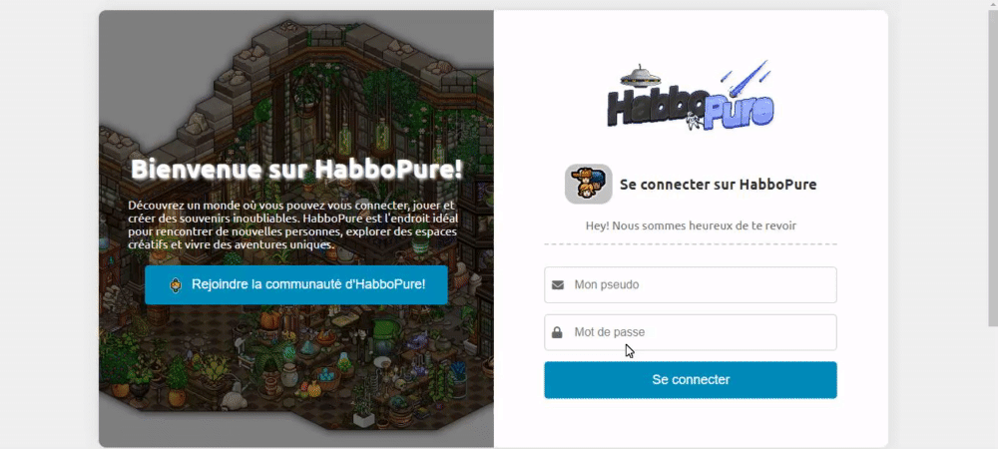Click the blue Pure word in the logo
The height and width of the screenshot is (449, 998).
[x=738, y=113]
